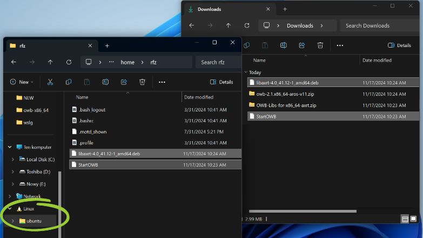Rename selected item in rfz window
The height and width of the screenshot is (238, 423).
coord(105,82)
